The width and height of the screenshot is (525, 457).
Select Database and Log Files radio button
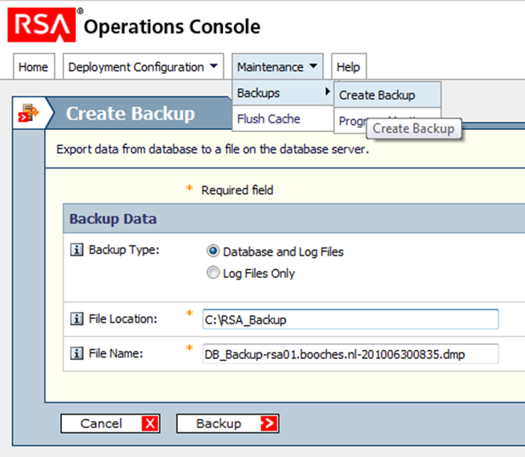213,251
